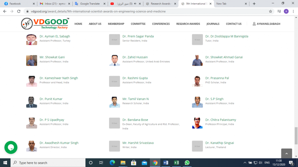The image size is (298, 167).
Task: Open Dr. Kameshwer Nath Singh profile link
Action: click(59, 78)
